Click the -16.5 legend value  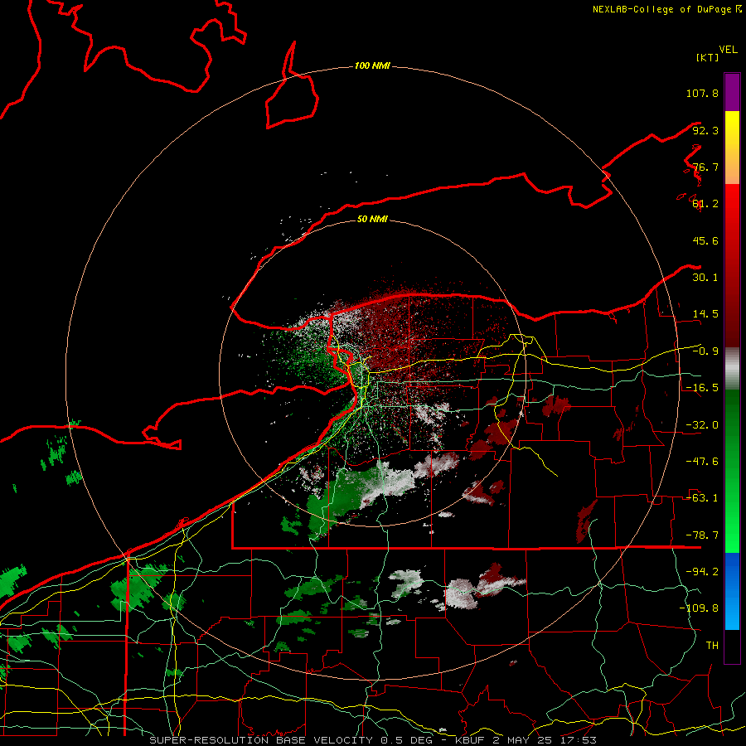(702, 388)
